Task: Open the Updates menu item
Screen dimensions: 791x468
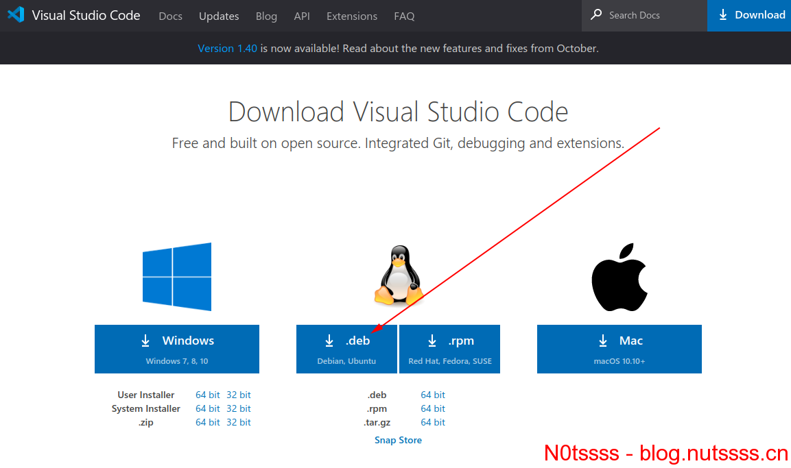Action: point(219,16)
